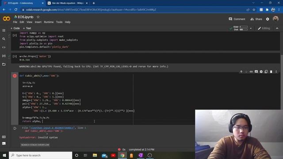Open the table of contents sidebar
This screenshot has height=159, width=283.
4,30
